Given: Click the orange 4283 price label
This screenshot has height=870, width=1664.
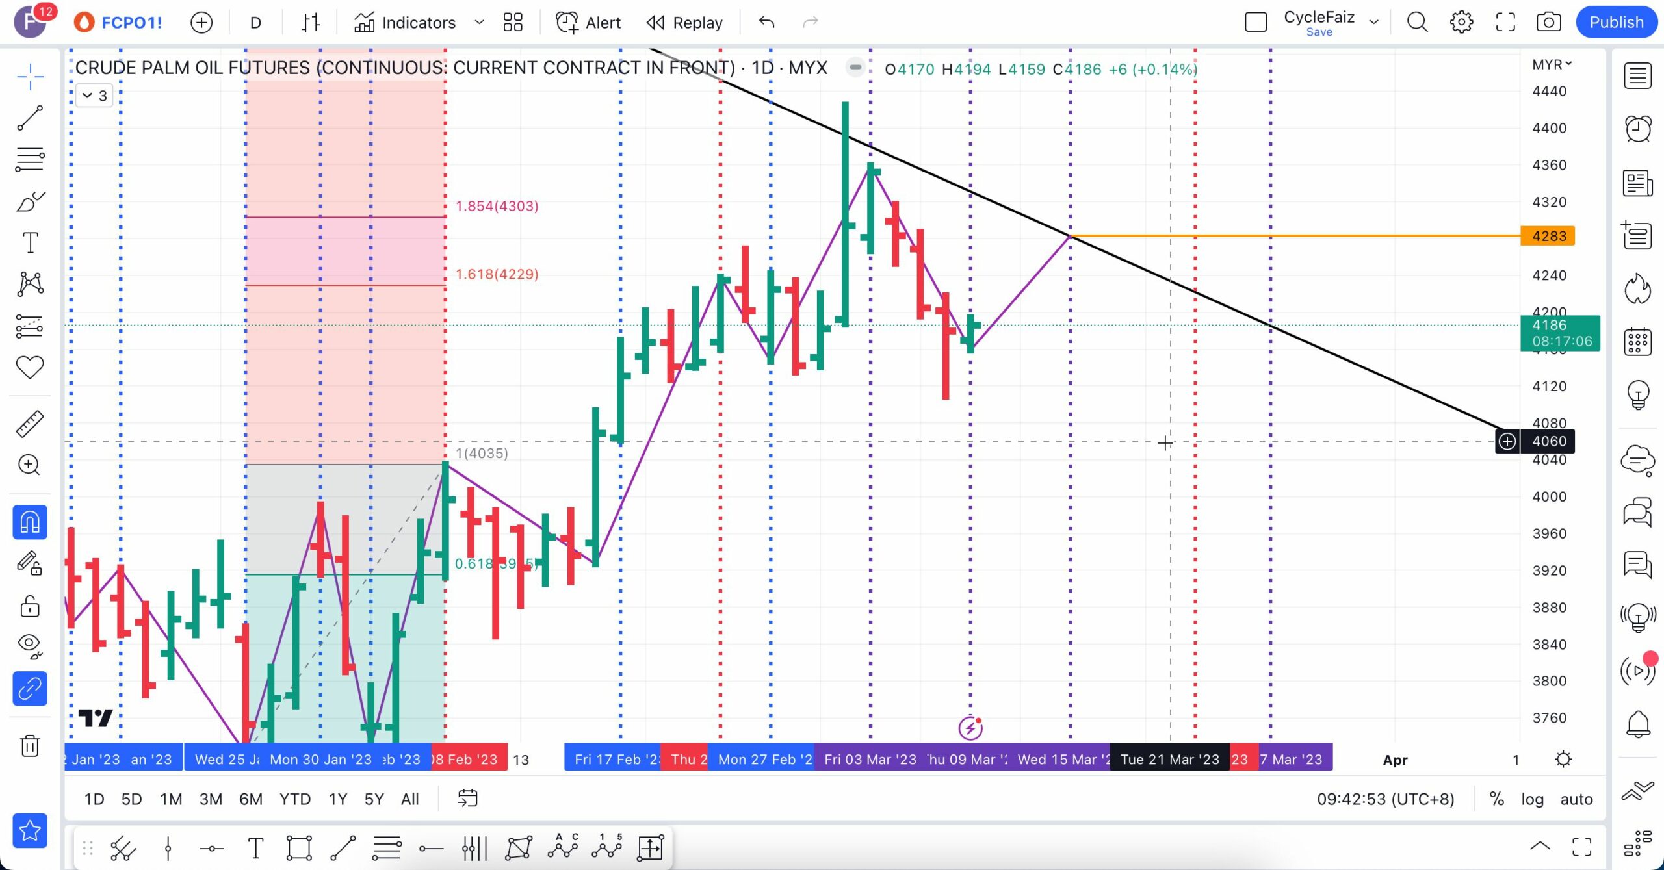Looking at the screenshot, I should click(1548, 236).
